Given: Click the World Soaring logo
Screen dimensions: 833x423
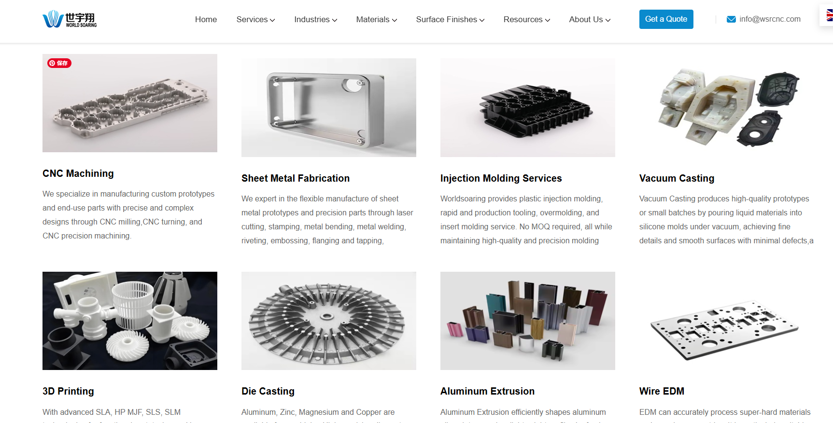Looking at the screenshot, I should tap(70, 19).
